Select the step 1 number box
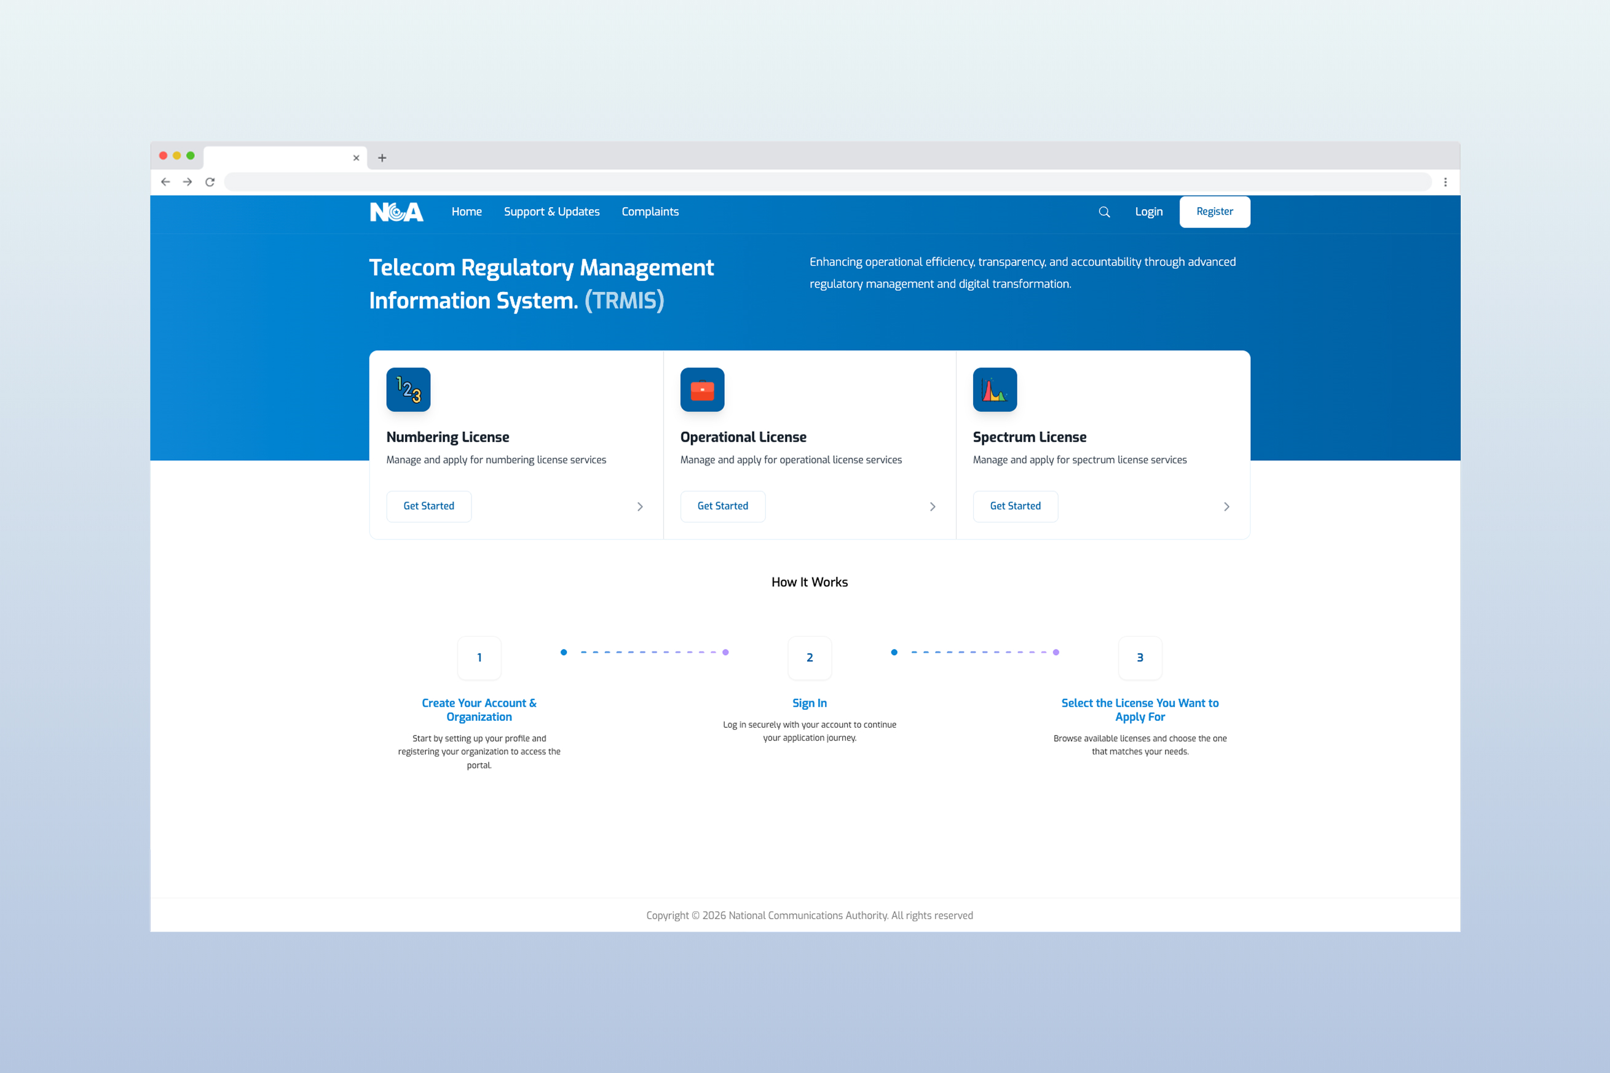 479,658
